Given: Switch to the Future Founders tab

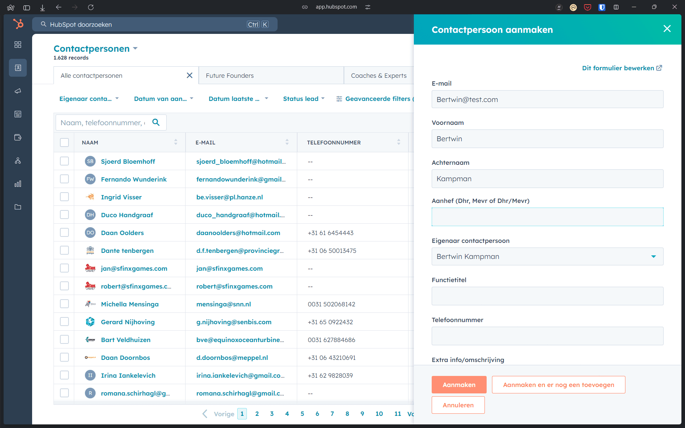Looking at the screenshot, I should pyautogui.click(x=271, y=75).
